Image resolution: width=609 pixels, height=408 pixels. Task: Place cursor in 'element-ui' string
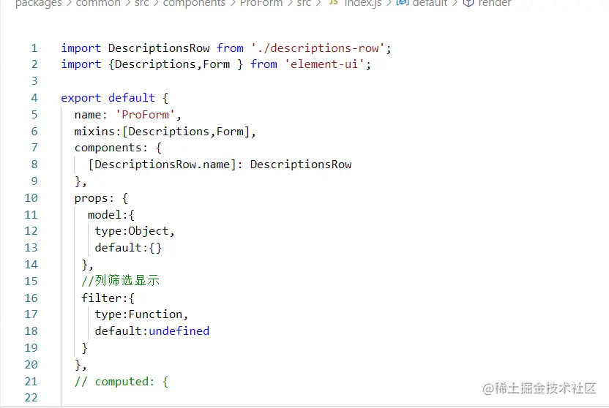[x=324, y=64]
